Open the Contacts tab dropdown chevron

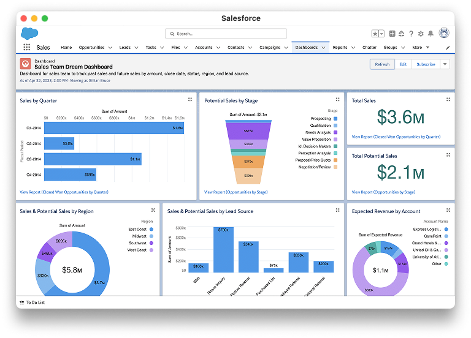pos(250,47)
